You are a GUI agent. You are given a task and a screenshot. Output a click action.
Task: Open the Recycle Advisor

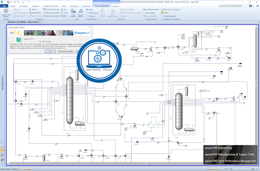(x=80, y=13)
